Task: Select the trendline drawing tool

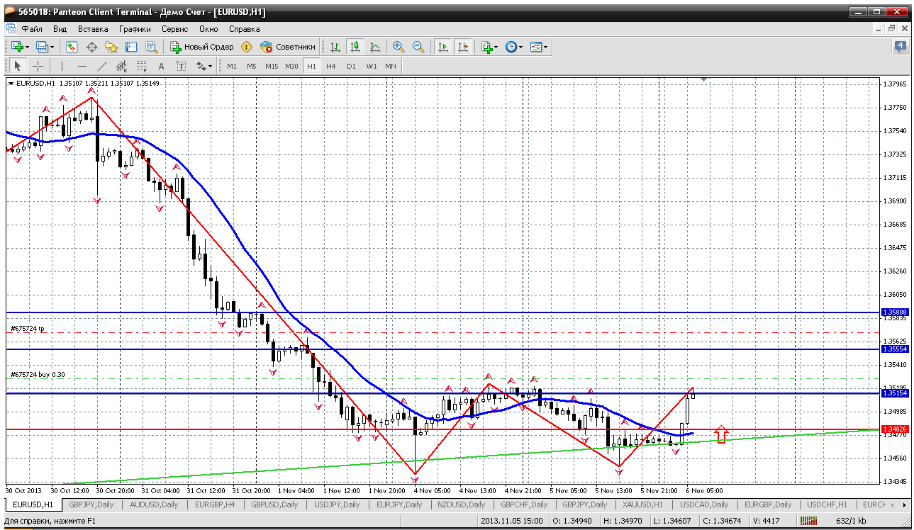Action: click(102, 66)
